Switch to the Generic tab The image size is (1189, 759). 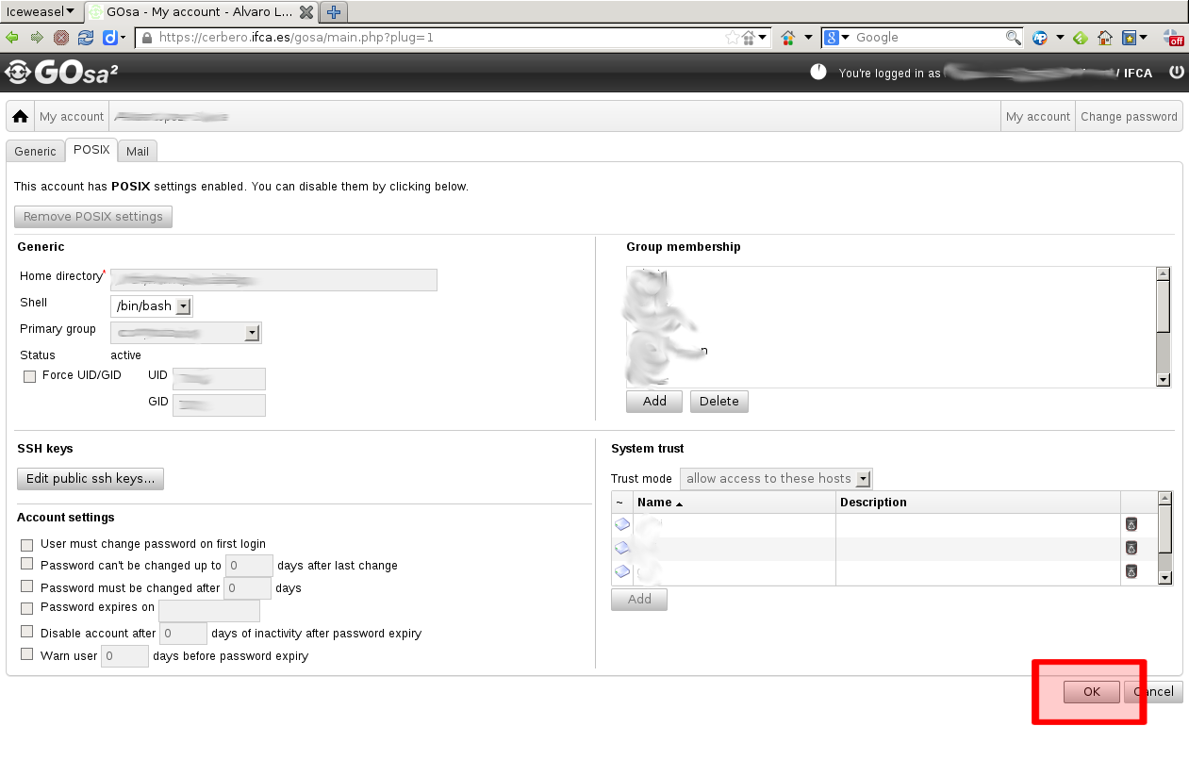click(35, 151)
